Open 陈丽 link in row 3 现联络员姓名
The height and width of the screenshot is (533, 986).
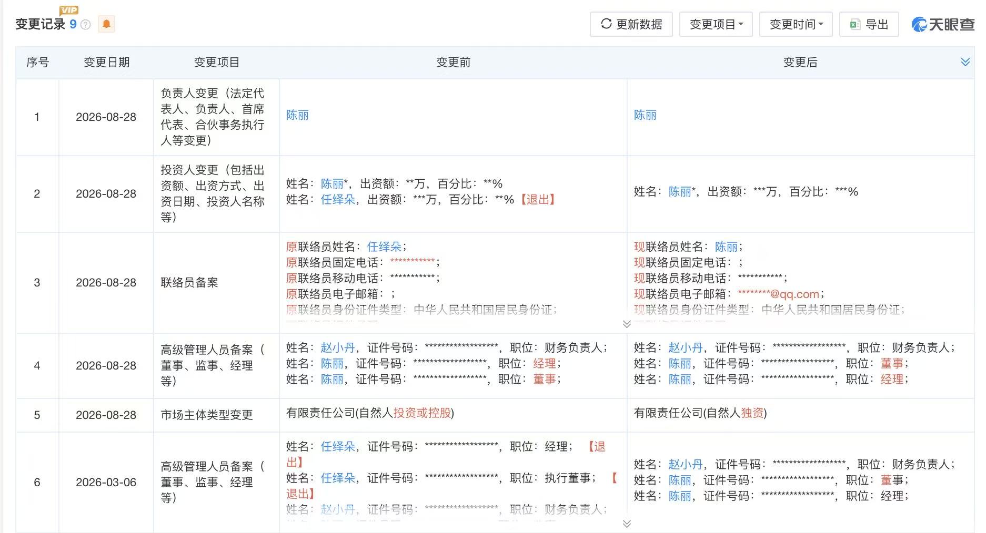coord(726,247)
